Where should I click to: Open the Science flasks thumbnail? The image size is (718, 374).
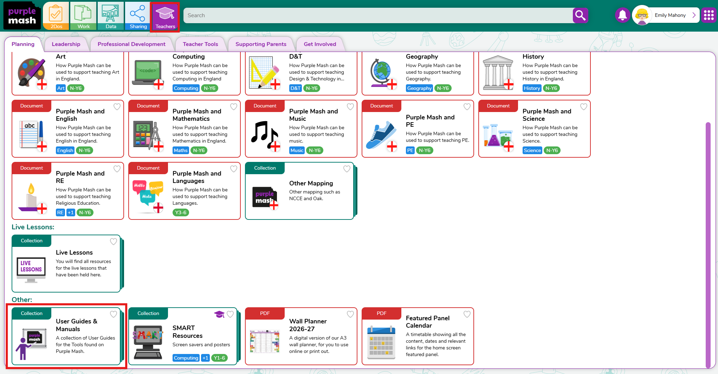[x=498, y=136]
